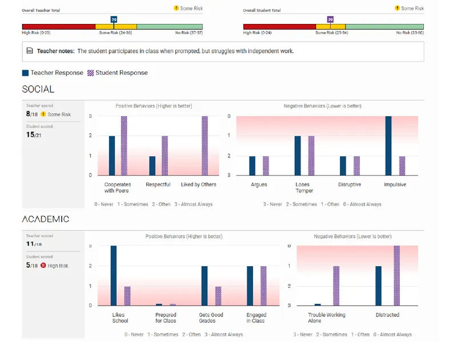Viewport: 457px width, 342px height.
Task: Click the 'Some Risk (25-34)' label
Action: [x=332, y=32]
